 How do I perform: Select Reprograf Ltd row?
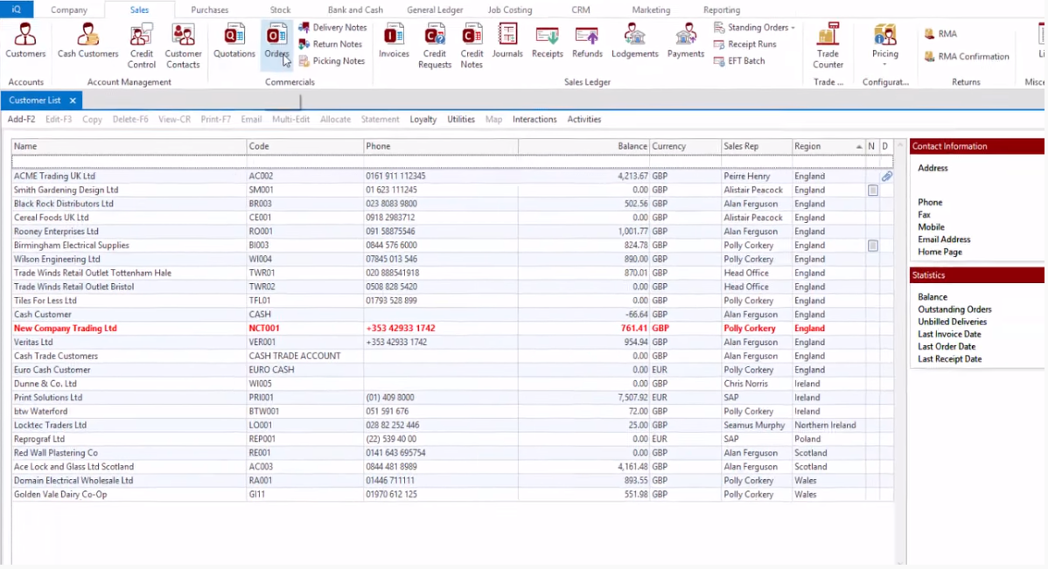tap(451, 440)
